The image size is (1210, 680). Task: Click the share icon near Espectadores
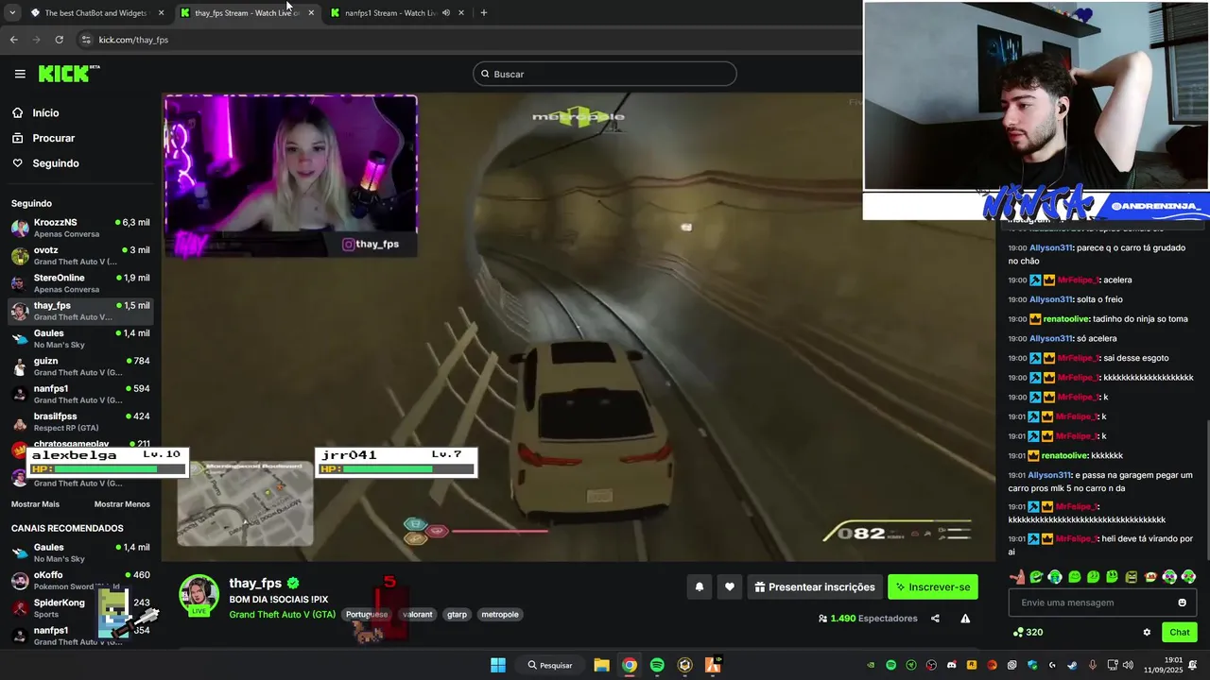[935, 619]
